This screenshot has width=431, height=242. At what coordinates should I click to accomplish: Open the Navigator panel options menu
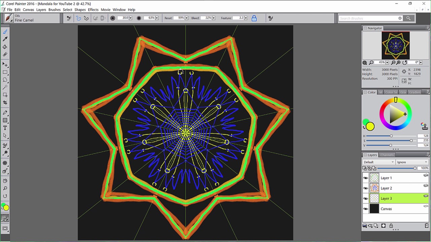tap(428, 28)
